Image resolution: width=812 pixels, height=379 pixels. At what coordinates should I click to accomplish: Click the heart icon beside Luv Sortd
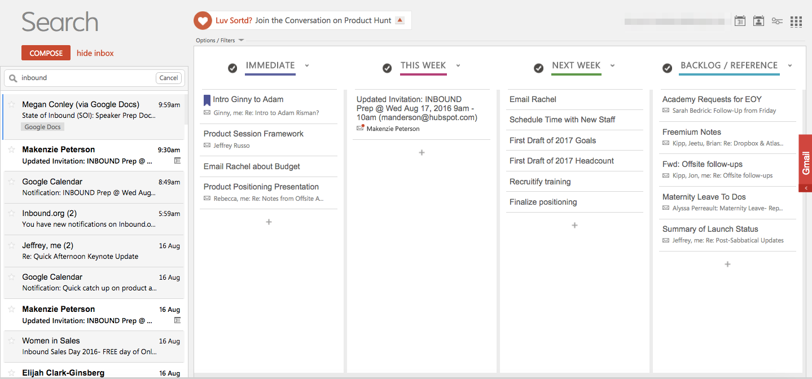coord(203,20)
